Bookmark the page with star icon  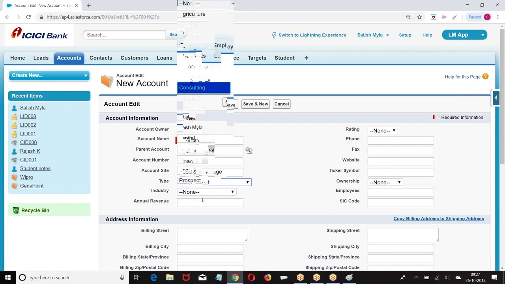pyautogui.click(x=419, y=17)
